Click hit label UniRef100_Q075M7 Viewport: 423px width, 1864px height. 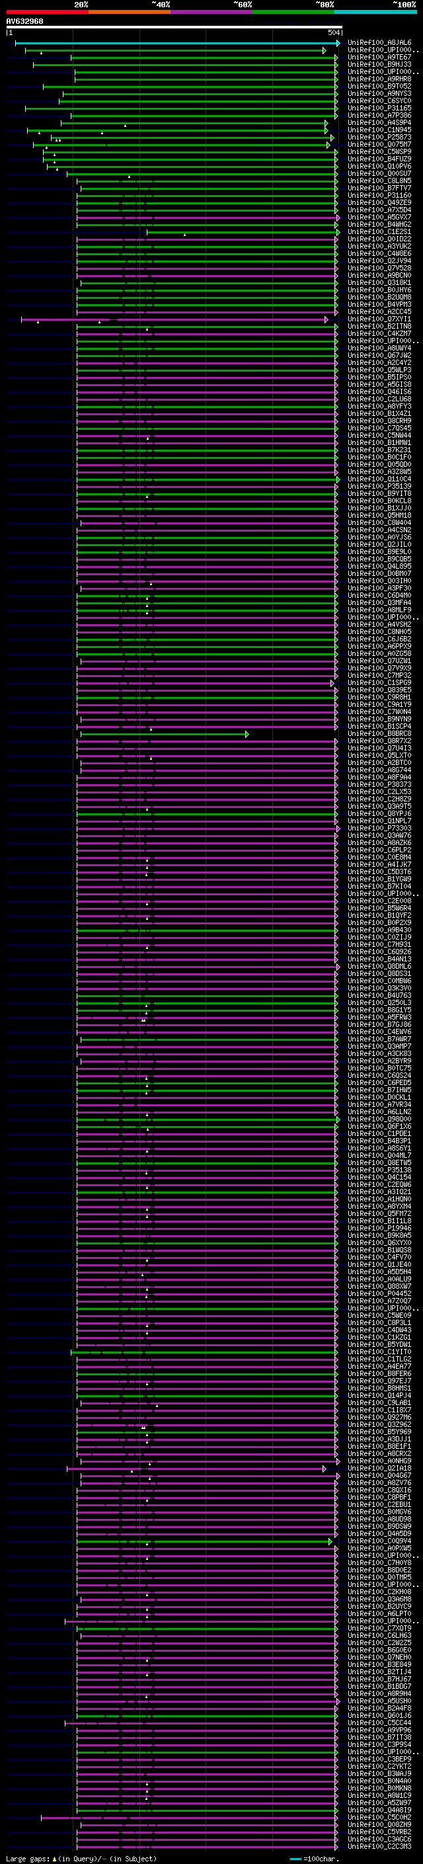pos(379,144)
